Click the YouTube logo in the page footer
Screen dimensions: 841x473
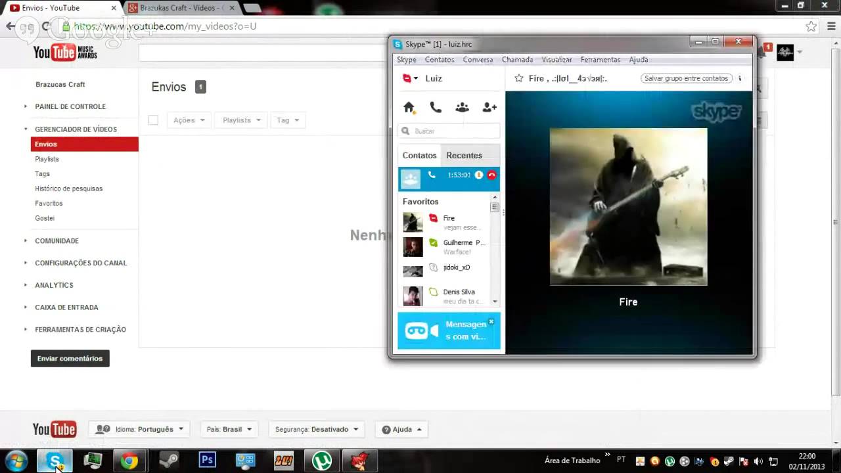55,430
